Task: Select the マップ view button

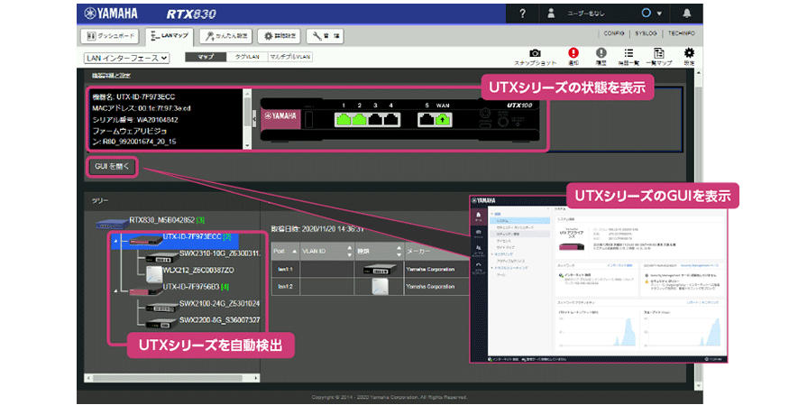Action: [206, 57]
